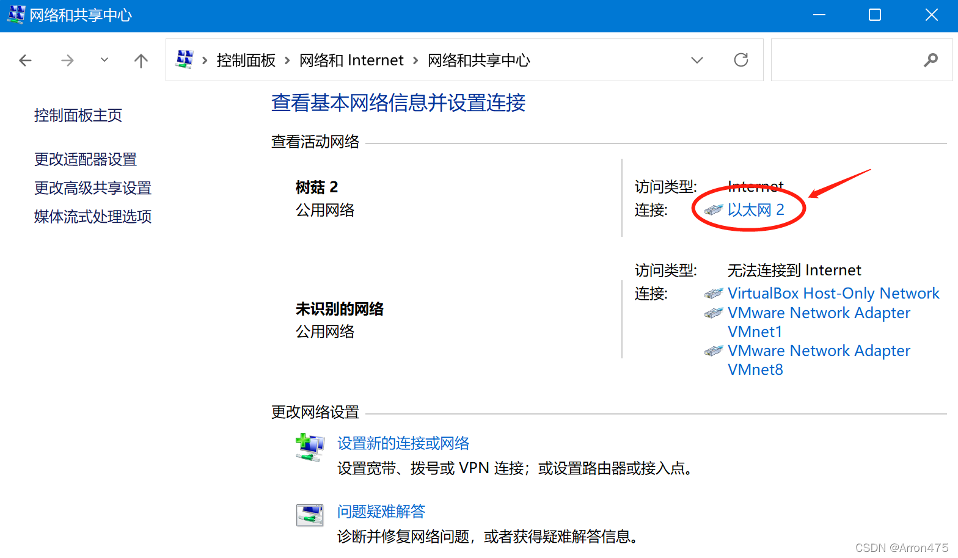Screen dimensions: 958x558
Task: Minimize the 网络和共享中心 window
Action: [819, 15]
